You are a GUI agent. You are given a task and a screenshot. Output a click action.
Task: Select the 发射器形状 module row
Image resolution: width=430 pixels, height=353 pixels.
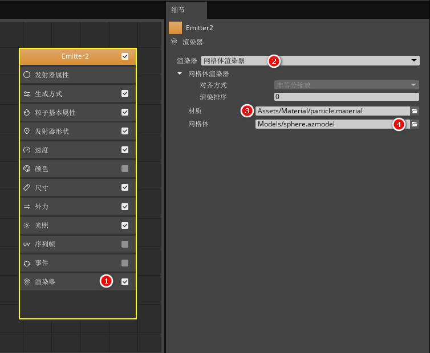tap(78, 131)
